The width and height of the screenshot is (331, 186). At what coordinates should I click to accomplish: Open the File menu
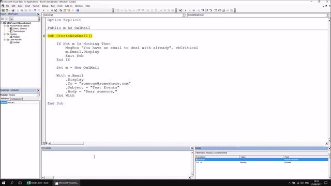[7, 6]
